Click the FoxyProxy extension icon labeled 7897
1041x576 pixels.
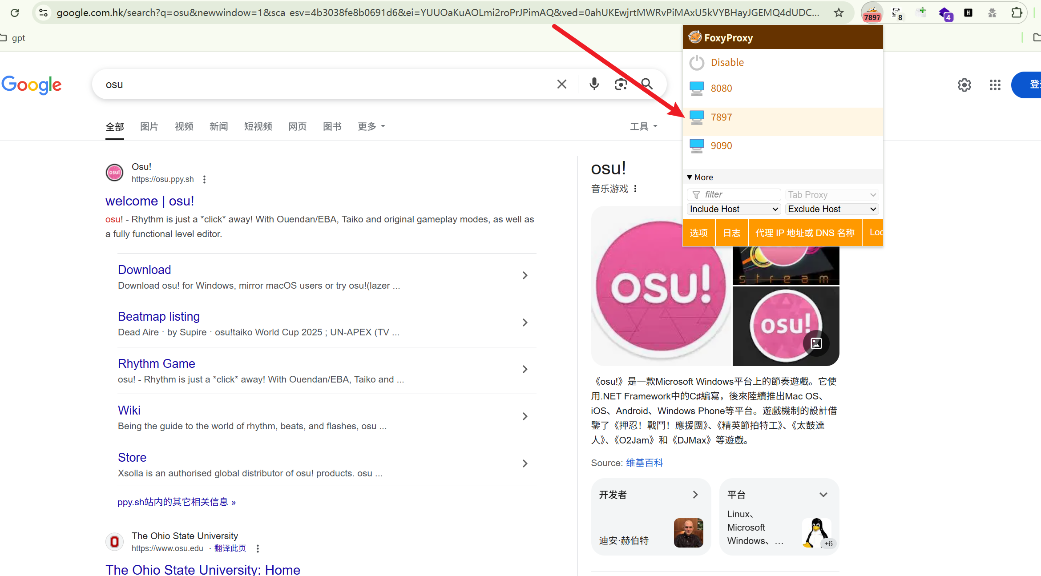tap(872, 13)
